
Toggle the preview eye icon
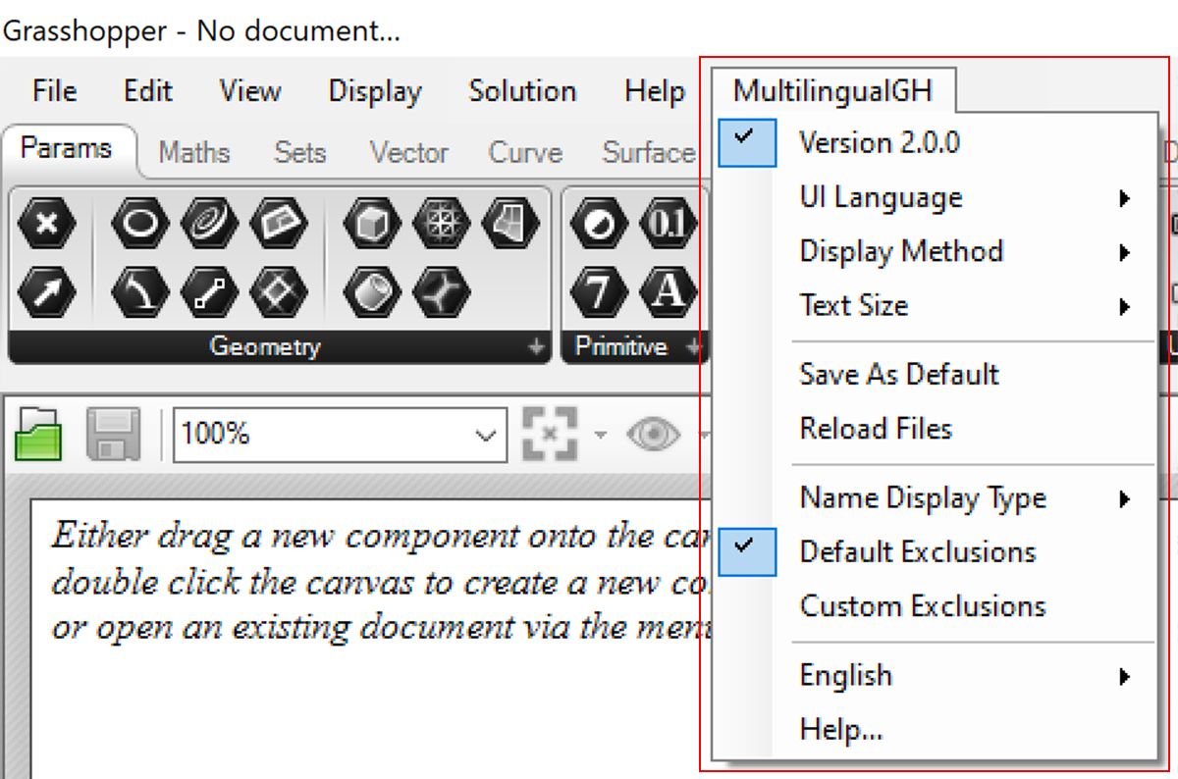654,433
